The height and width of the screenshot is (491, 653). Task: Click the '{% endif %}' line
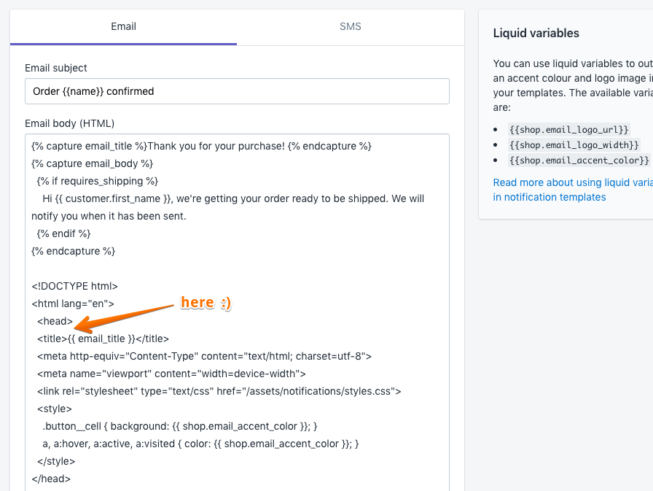pyautogui.click(x=63, y=234)
